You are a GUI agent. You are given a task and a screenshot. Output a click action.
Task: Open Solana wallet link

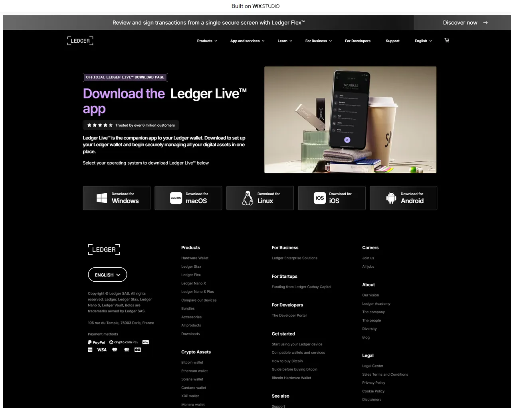[192, 379]
